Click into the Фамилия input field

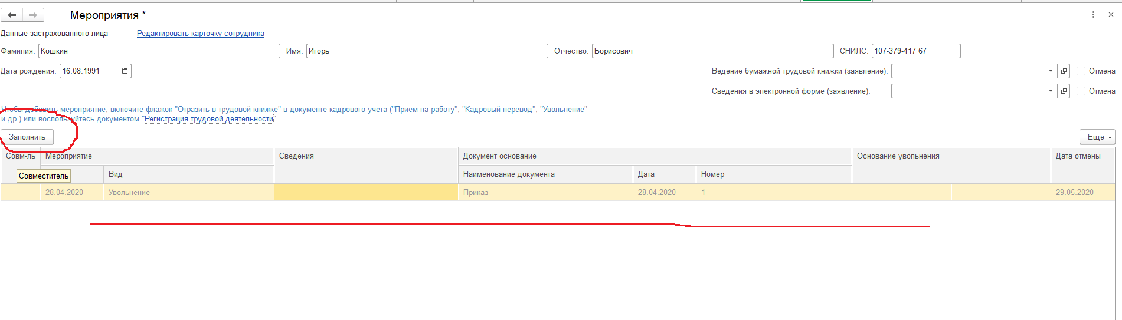click(159, 51)
